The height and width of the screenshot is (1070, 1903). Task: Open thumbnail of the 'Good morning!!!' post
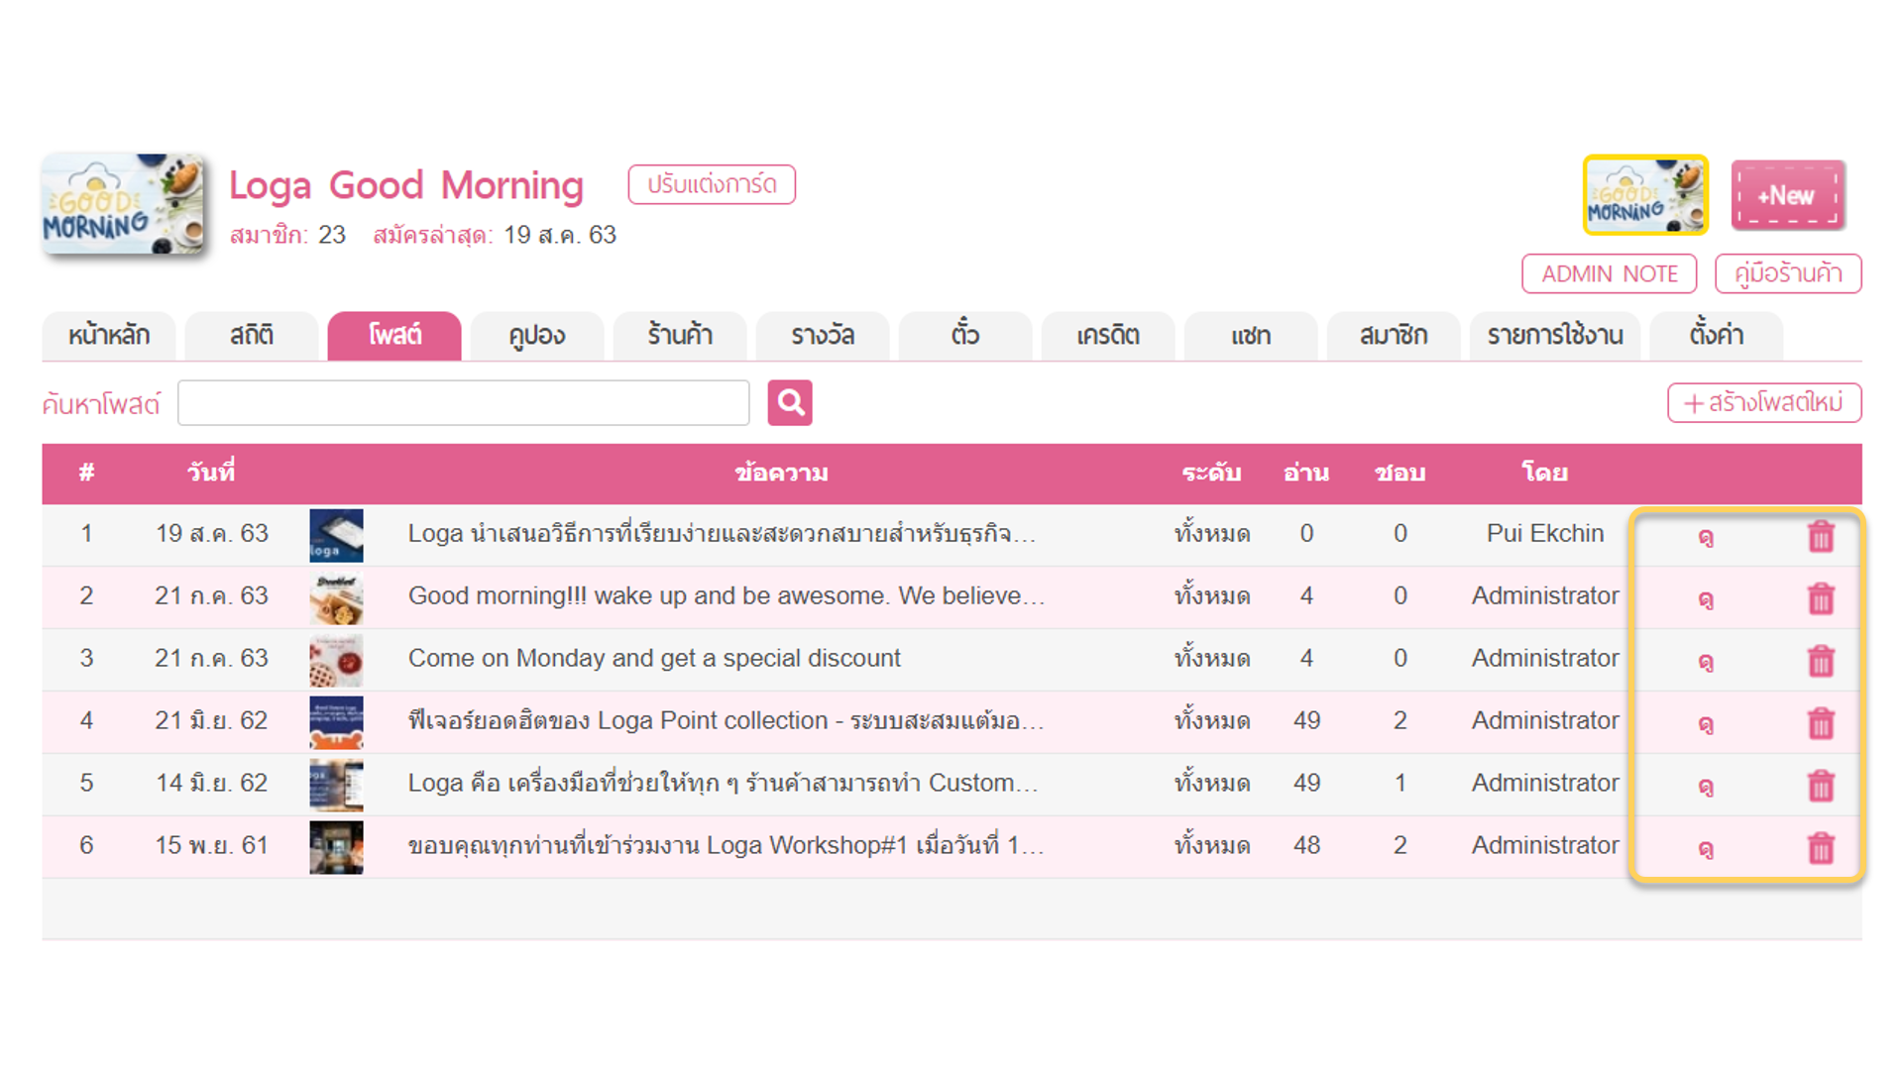tap(336, 597)
